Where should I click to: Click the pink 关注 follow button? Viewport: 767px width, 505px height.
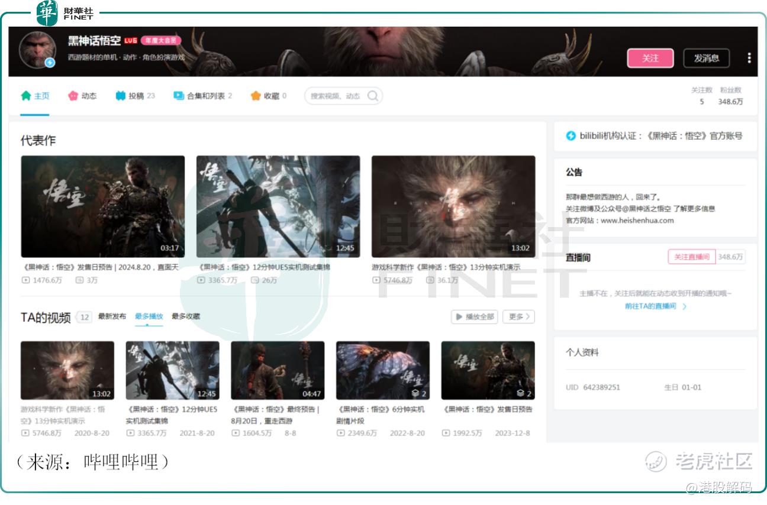650,58
